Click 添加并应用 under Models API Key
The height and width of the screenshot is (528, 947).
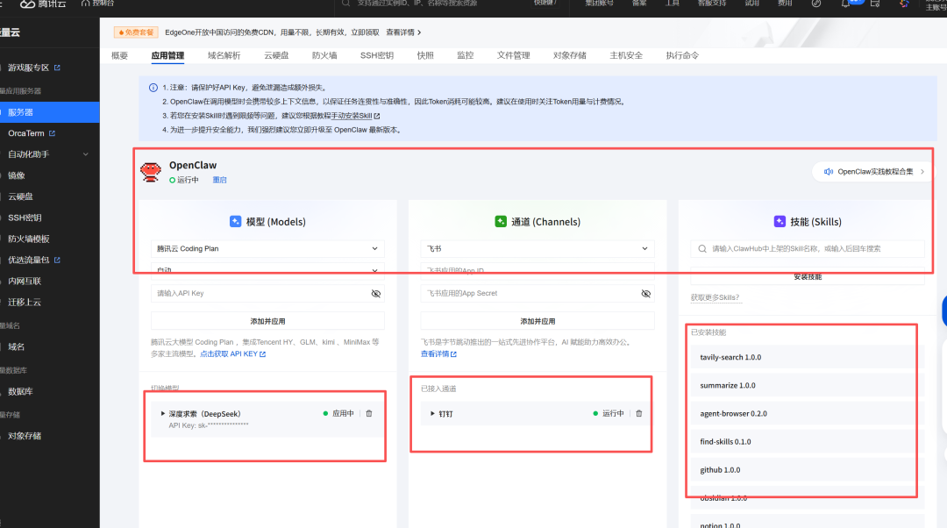[x=267, y=321]
